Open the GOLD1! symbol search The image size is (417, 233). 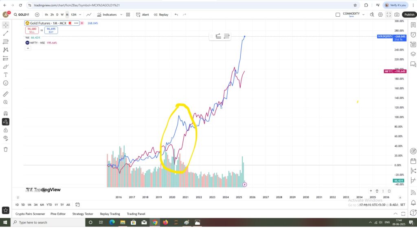pos(22,15)
